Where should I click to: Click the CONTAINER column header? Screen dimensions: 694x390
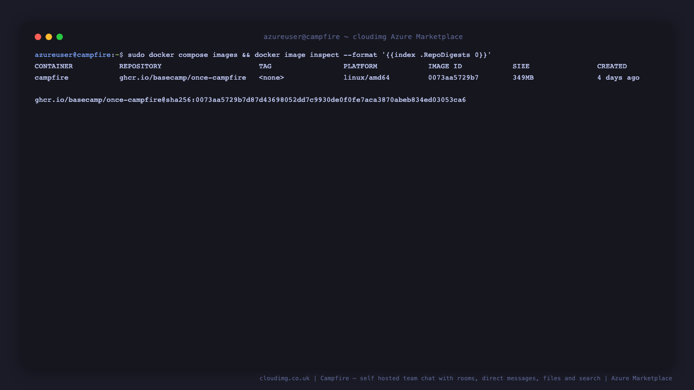pyautogui.click(x=54, y=66)
